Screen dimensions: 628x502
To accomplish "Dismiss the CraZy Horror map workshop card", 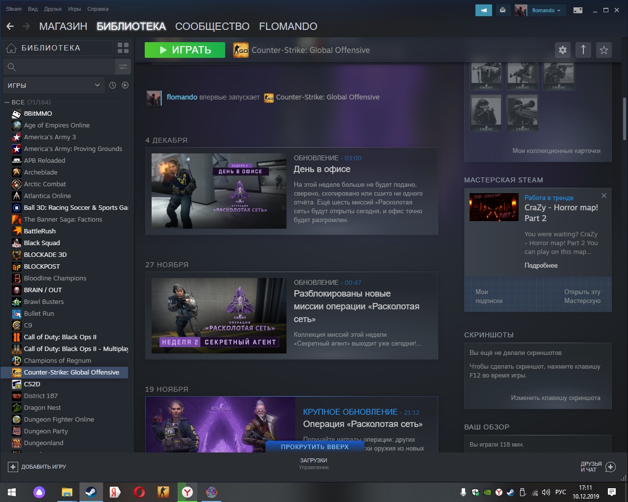I will tap(604, 196).
